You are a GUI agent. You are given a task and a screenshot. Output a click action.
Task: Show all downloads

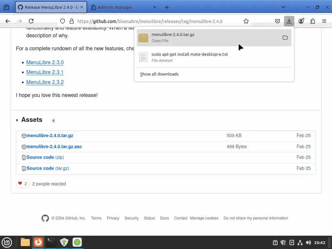pos(159,74)
